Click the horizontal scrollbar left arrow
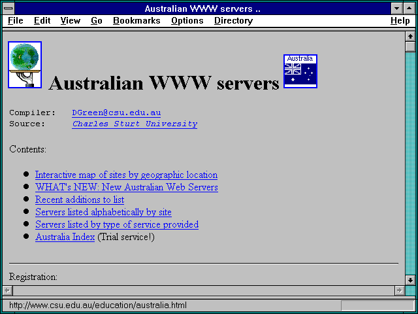 [x=7, y=290]
